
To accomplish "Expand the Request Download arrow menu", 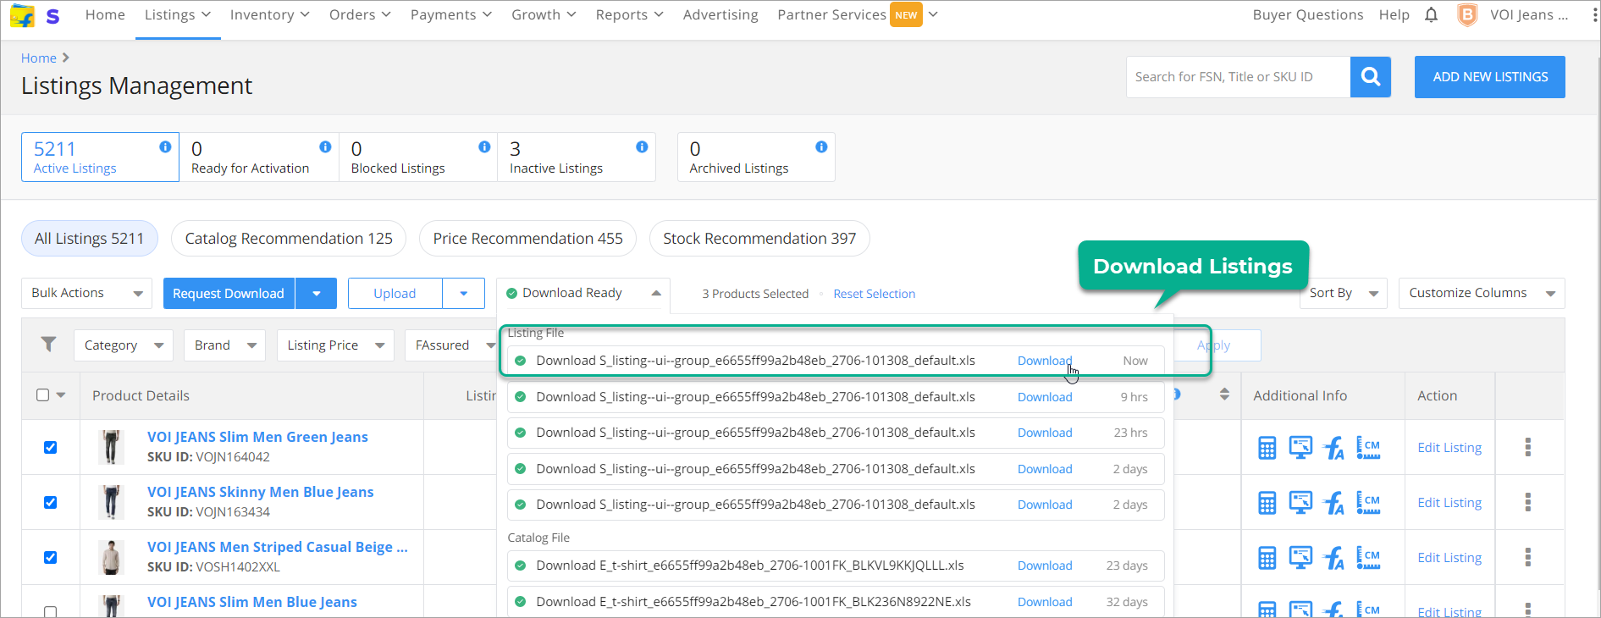I will click(x=316, y=293).
